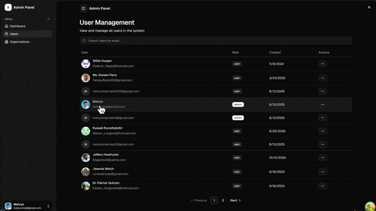This screenshot has width=376, height=211.
Task: Expand the Melvyn account switcher
Action: pyautogui.click(x=48, y=206)
